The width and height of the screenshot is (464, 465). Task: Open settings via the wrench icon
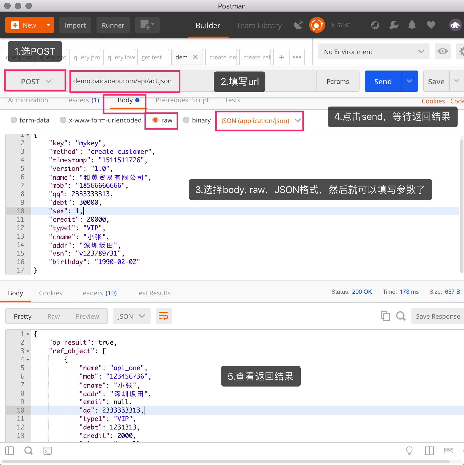pyautogui.click(x=394, y=25)
